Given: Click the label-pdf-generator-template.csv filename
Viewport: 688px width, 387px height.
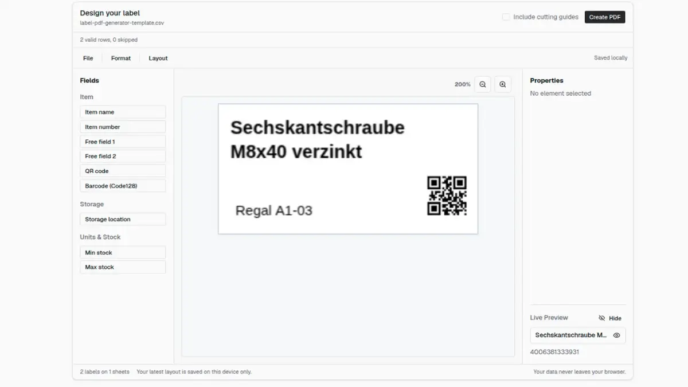Looking at the screenshot, I should coord(122,24).
